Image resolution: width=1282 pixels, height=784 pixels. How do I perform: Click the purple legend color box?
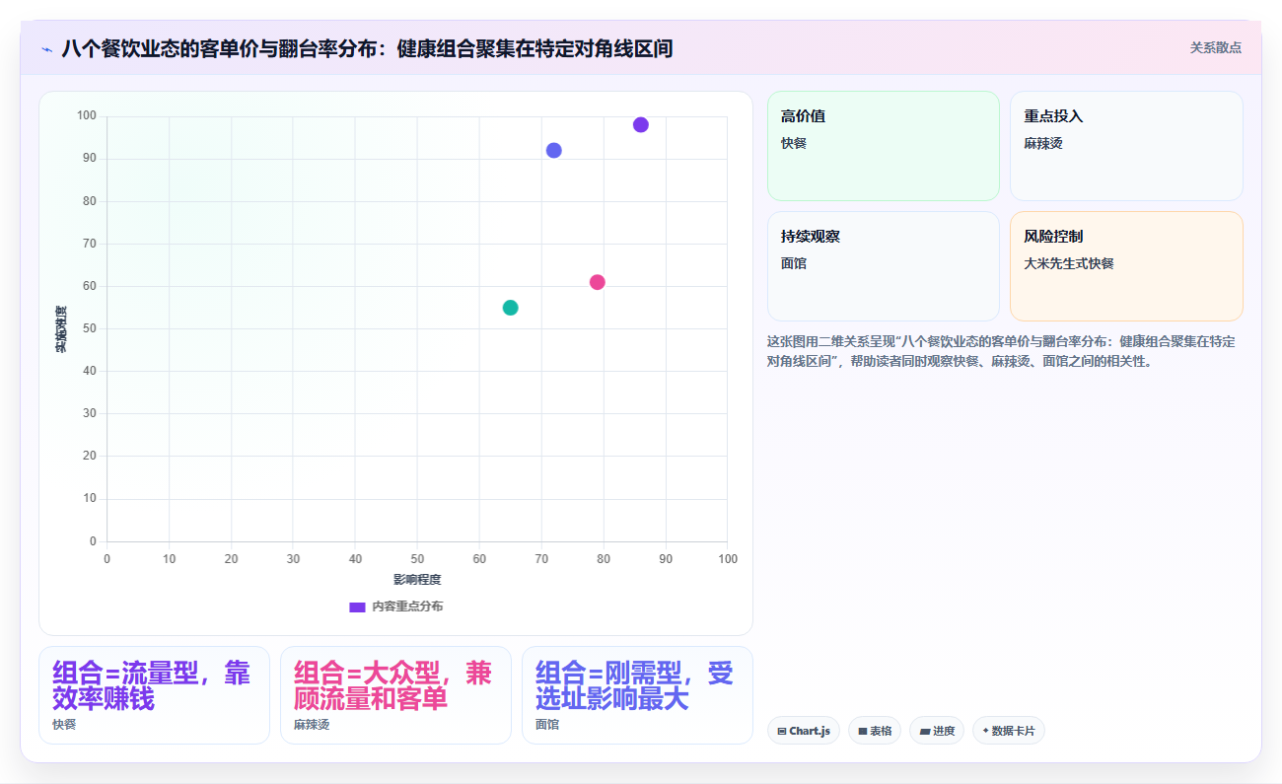coord(357,606)
